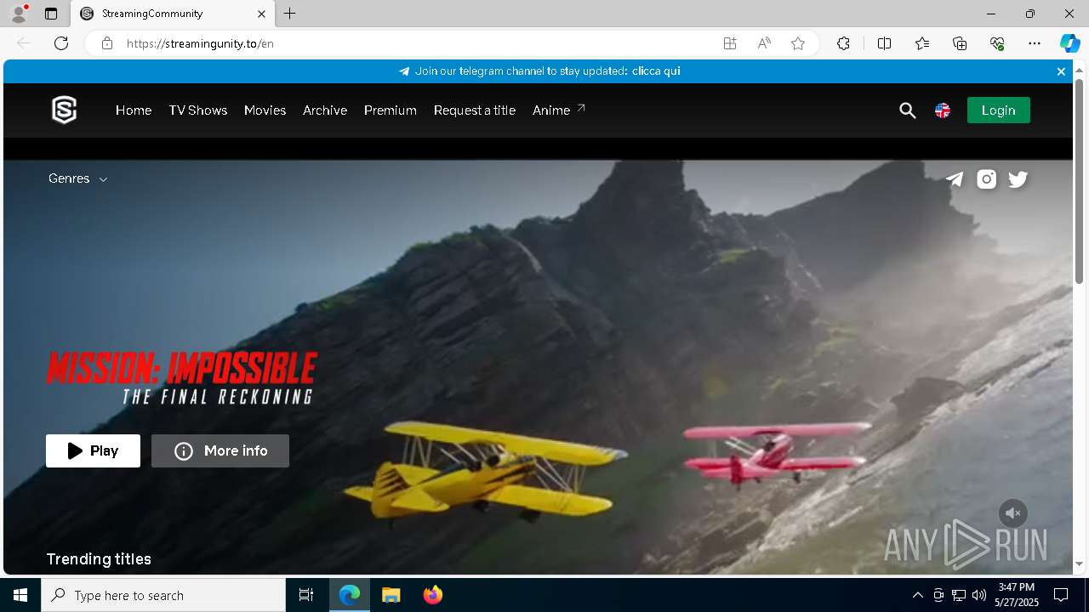Select the StreamingCommunity browser tab
Image resolution: width=1089 pixels, height=612 pixels.
pos(173,14)
